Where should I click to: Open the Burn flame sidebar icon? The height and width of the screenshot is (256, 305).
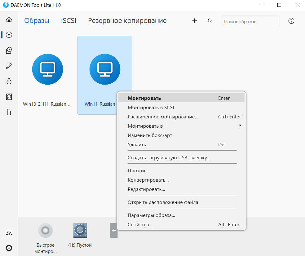(9, 81)
